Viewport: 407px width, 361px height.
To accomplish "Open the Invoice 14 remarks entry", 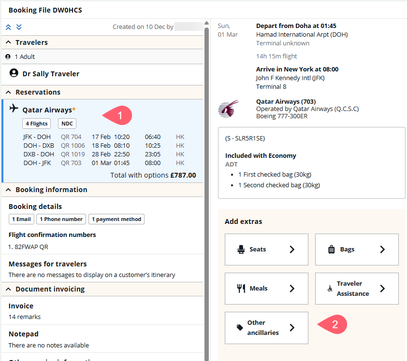I will 24,311.
